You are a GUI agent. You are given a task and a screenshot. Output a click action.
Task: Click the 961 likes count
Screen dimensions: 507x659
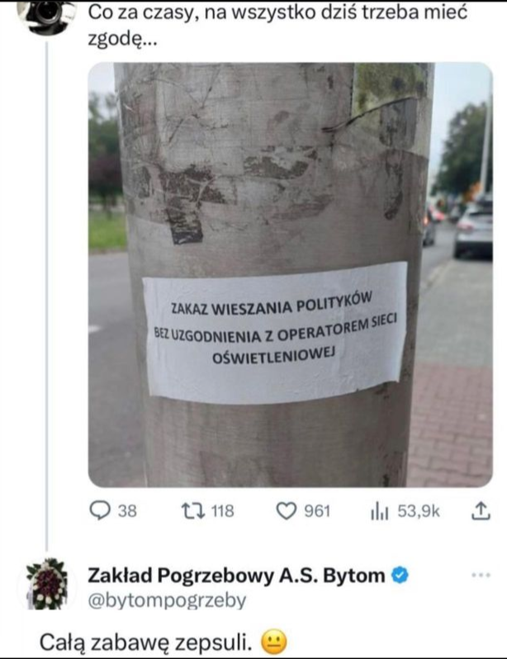click(x=317, y=511)
